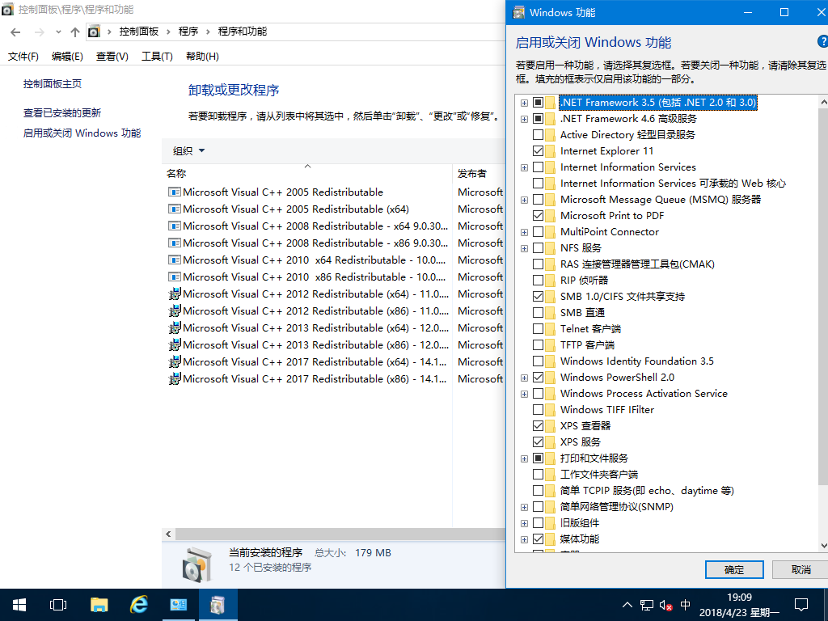
Task: Click 发布者 column header
Action: click(479, 173)
